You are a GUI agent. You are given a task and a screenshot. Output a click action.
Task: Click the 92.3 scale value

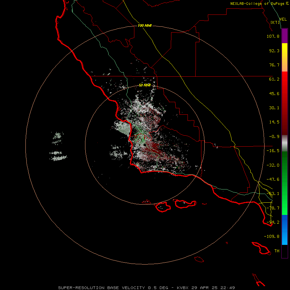[274, 51]
